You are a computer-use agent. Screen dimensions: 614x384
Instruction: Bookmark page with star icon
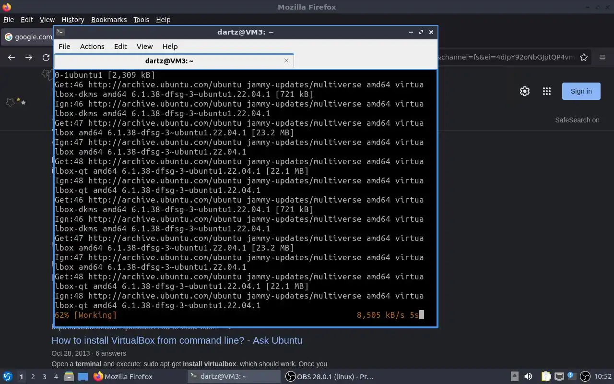click(584, 58)
